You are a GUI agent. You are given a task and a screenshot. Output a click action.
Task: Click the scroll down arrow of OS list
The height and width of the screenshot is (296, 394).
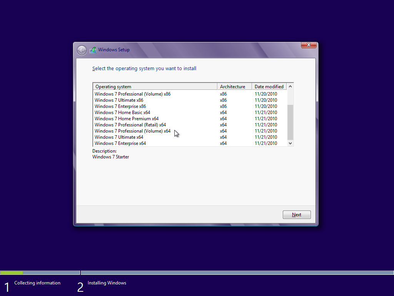point(290,143)
